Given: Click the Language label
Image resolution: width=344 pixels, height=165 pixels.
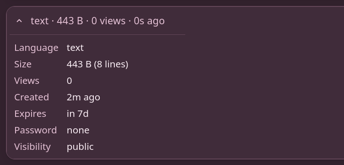Looking at the screenshot, I should (x=36, y=48).
